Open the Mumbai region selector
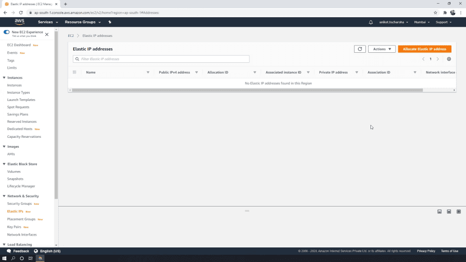 coord(422,22)
